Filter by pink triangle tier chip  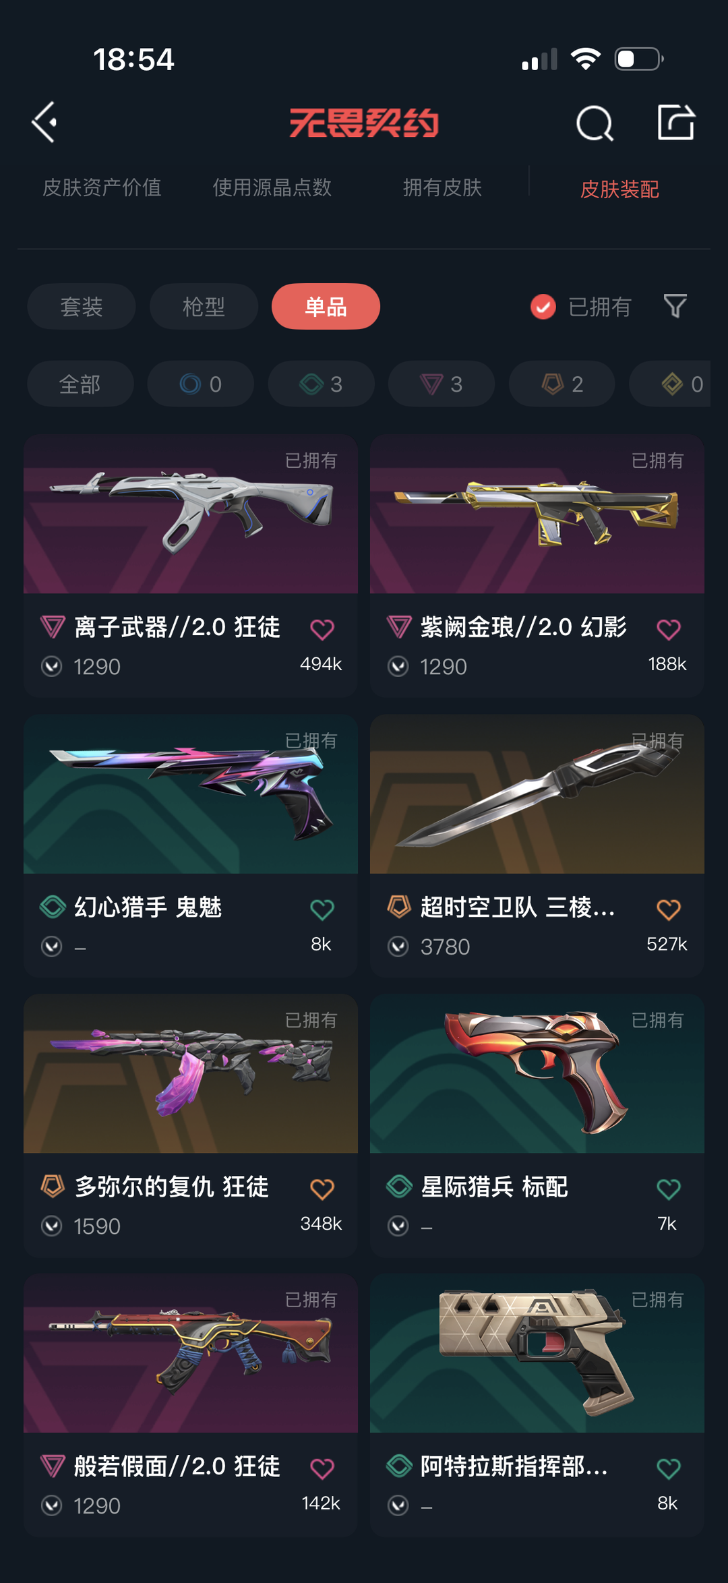coord(442,384)
